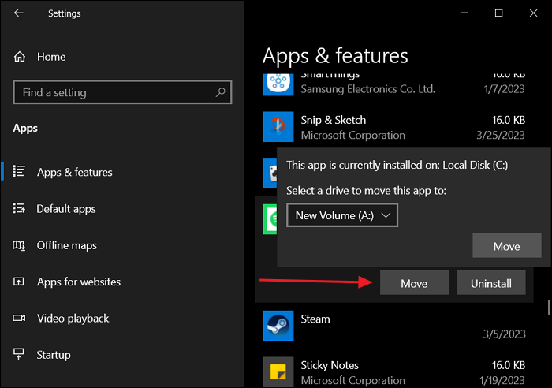Click the Video playback camera icon
Image resolution: width=552 pixels, height=388 pixels.
[x=20, y=319]
